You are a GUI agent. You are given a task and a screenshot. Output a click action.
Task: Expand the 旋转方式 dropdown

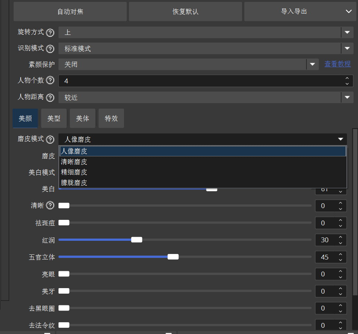(347, 32)
